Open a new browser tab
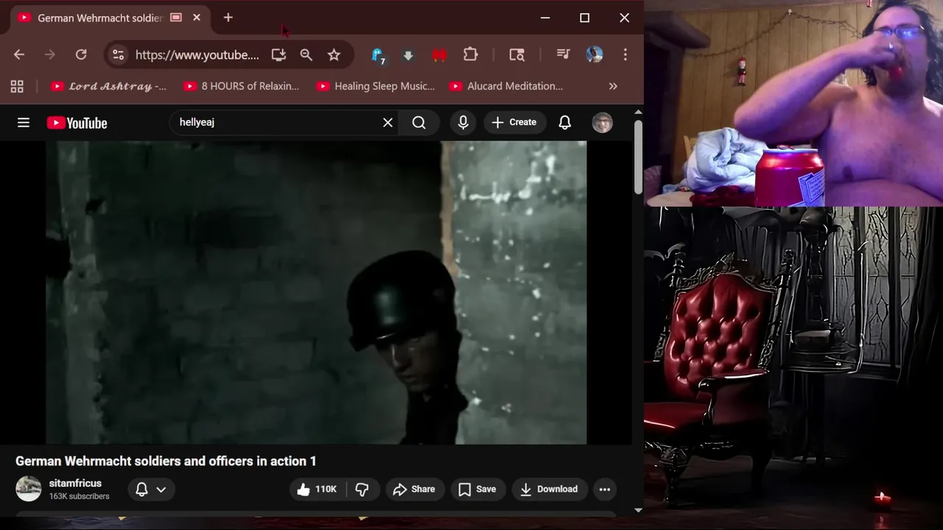 click(x=228, y=18)
